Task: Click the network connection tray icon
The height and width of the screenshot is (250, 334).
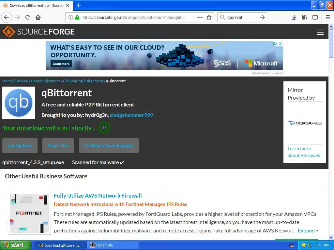Action: [310, 245]
